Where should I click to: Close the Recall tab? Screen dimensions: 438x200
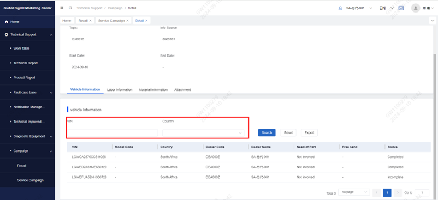90,21
